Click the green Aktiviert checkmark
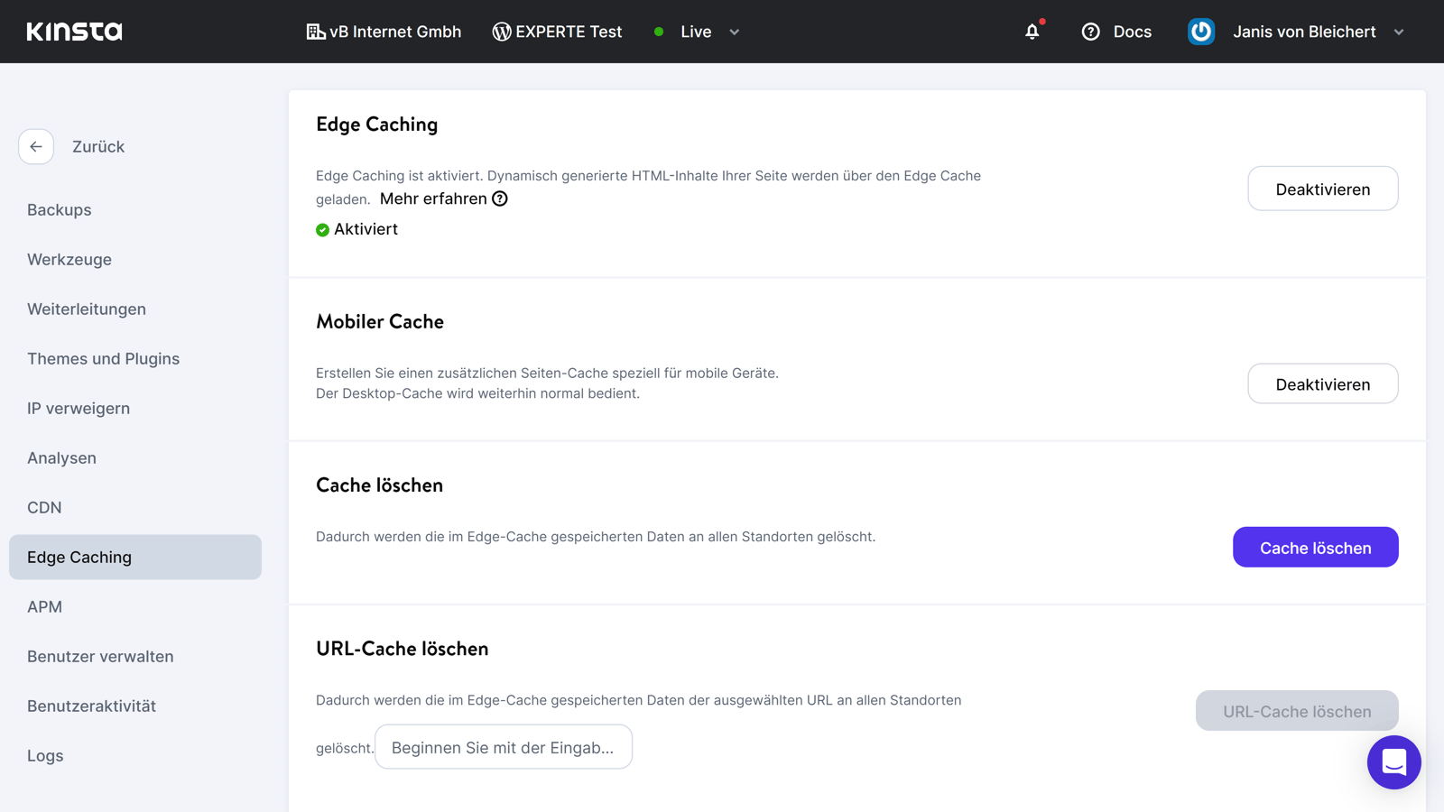Viewport: 1444px width, 812px height. (x=322, y=229)
